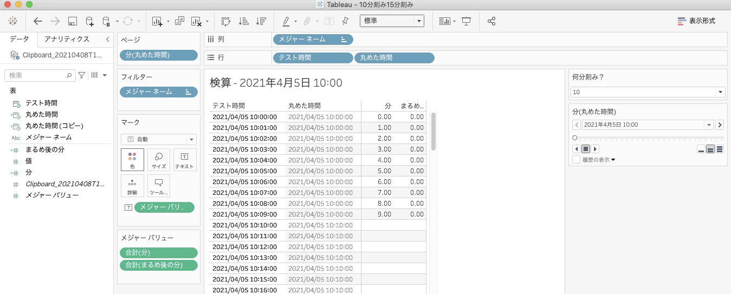Open the Show Me (表示形式) panel
Screen dimensions: 731x294
(x=696, y=21)
